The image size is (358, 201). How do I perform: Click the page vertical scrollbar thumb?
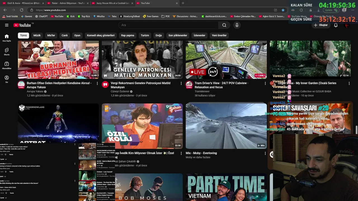pyautogui.click(x=357, y=130)
